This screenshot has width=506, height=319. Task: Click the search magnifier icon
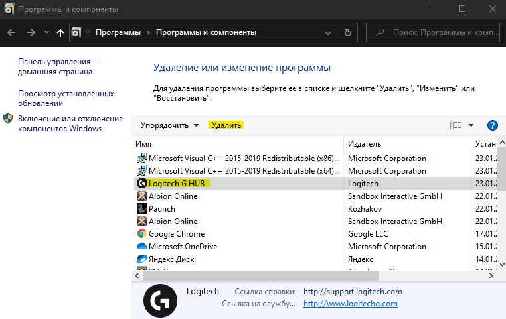(380, 32)
